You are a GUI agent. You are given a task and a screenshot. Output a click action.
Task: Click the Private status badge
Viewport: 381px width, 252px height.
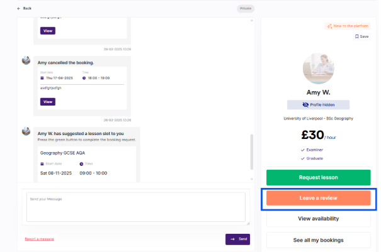click(246, 8)
